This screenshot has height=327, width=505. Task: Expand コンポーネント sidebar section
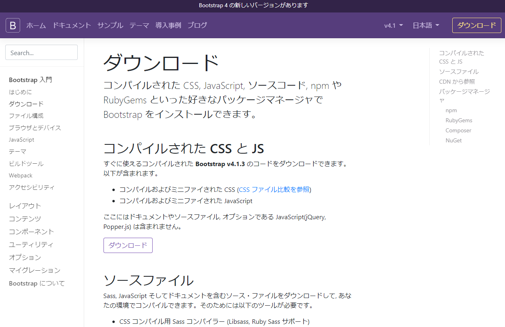31,232
